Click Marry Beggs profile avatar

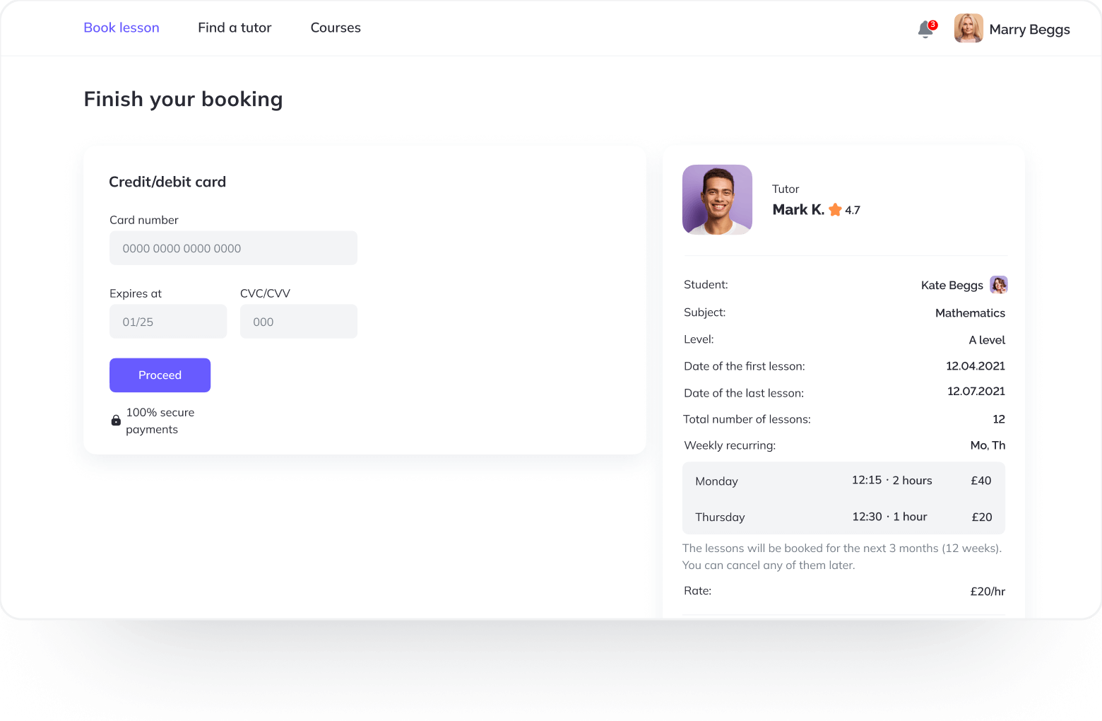(968, 28)
